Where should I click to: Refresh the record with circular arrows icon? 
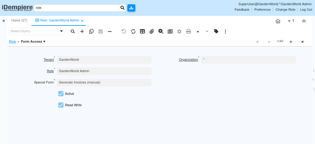point(133,32)
